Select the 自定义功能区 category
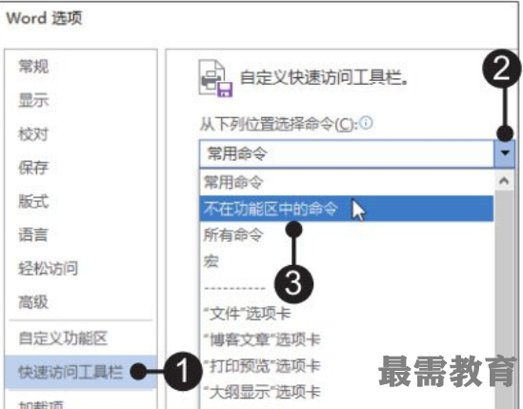523x409 pixels. pos(63,338)
